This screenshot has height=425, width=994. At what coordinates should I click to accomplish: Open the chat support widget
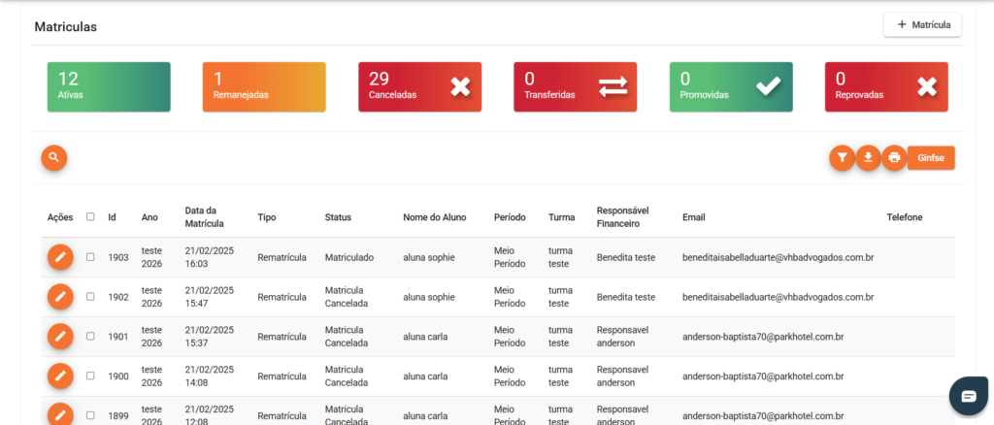point(968,396)
